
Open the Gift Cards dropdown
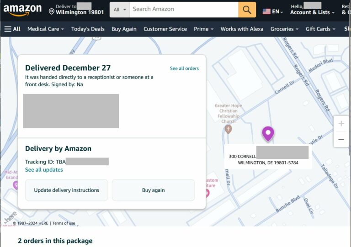(x=320, y=29)
